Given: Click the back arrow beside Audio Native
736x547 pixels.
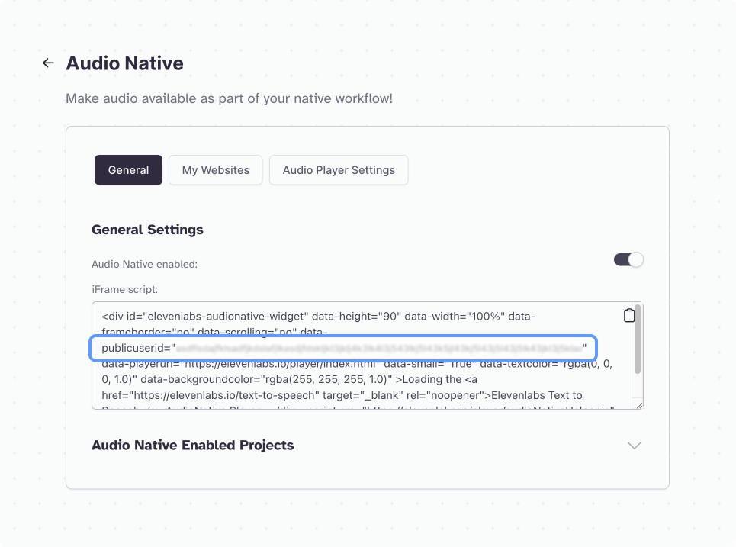Looking at the screenshot, I should (x=48, y=63).
